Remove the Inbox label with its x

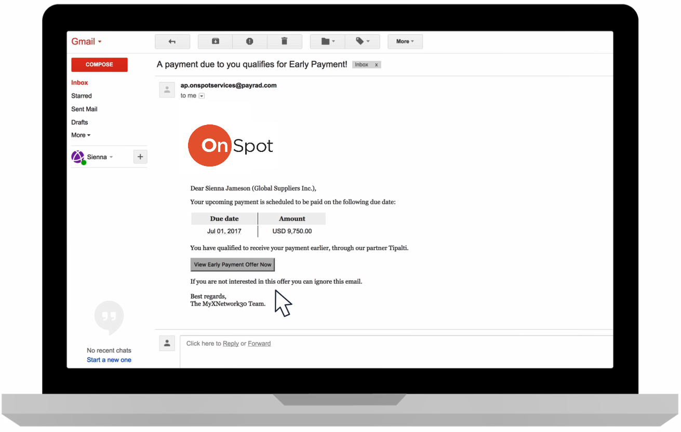click(377, 65)
